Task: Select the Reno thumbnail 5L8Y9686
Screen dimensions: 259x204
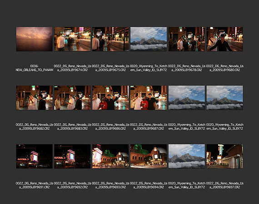Action: (110, 98)
